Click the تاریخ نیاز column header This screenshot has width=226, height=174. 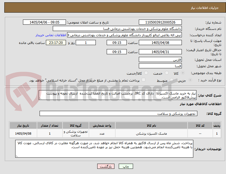[23, 125]
